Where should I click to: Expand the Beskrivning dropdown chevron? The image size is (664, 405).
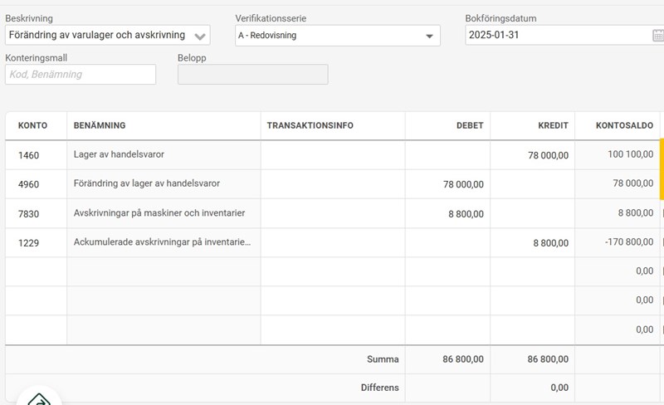(199, 36)
